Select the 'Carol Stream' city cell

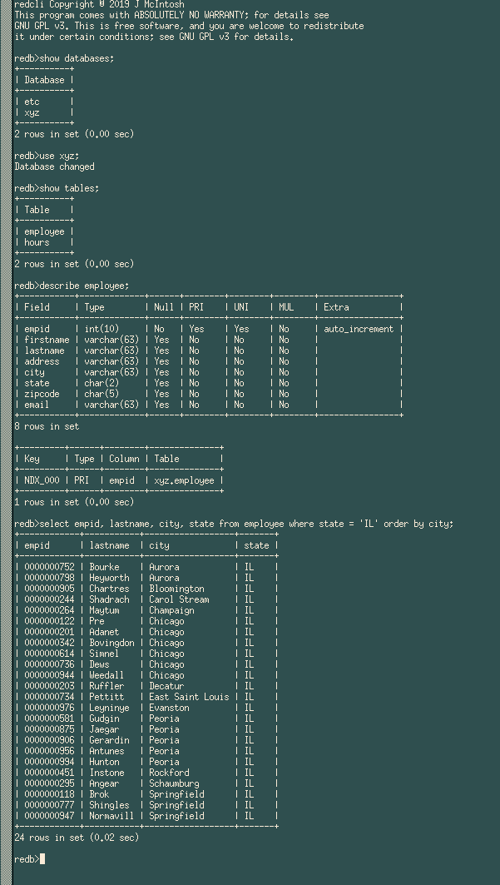(179, 599)
